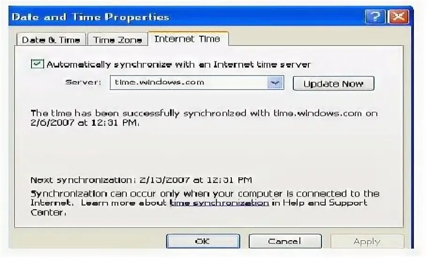Click the question mark help icon

click(x=375, y=17)
